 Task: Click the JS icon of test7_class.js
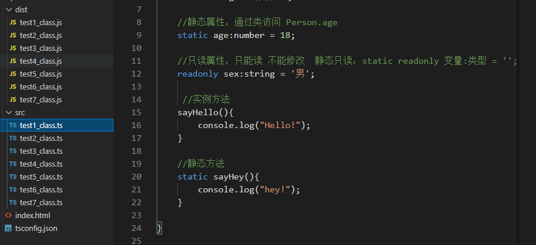pos(13,99)
